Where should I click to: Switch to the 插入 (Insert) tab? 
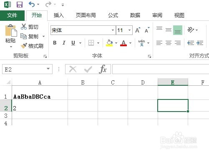[x=59, y=15]
